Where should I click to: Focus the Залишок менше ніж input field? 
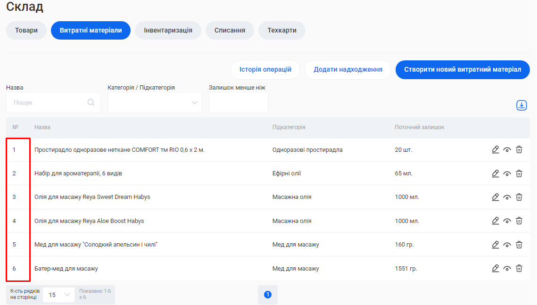(238, 102)
